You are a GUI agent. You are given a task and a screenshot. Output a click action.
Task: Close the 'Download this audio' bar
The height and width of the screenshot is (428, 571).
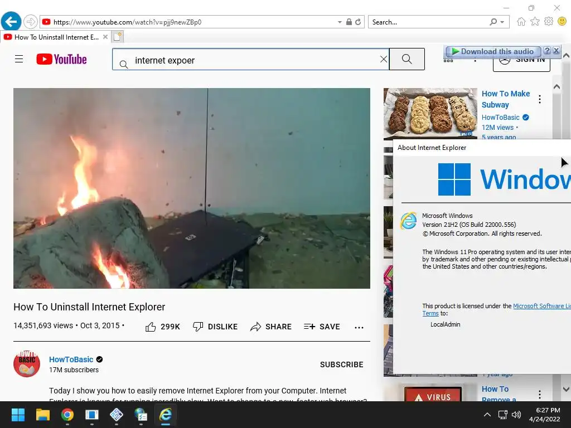point(556,51)
